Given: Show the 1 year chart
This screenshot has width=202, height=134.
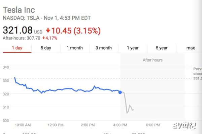Looking at the screenshot, I should tap(133, 48).
